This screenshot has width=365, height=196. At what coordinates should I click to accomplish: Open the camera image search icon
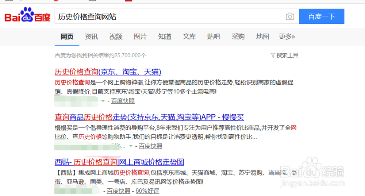pyautogui.click(x=290, y=16)
